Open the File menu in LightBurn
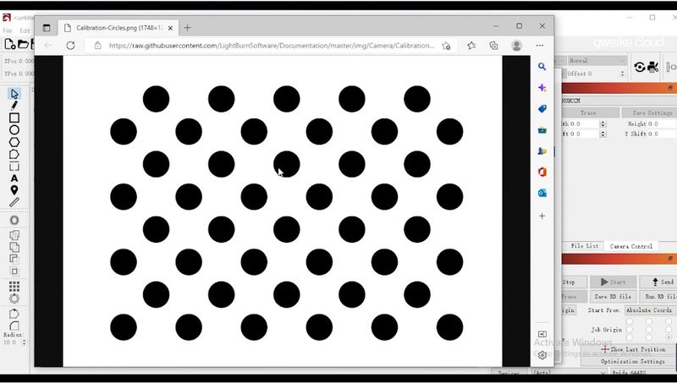Screen dimensions: 677x383 8,31
